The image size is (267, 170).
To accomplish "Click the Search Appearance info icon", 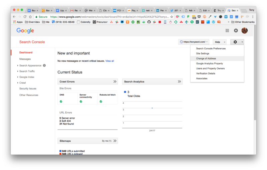I will click(44, 65).
